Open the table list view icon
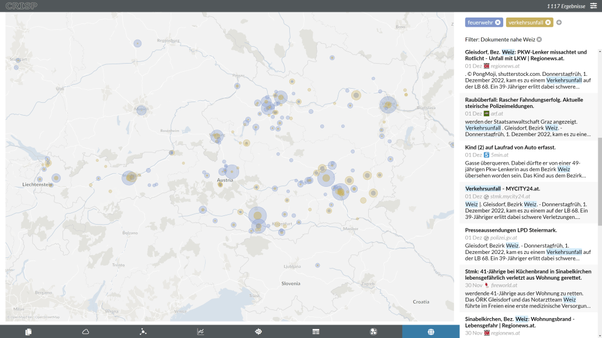 (316, 332)
